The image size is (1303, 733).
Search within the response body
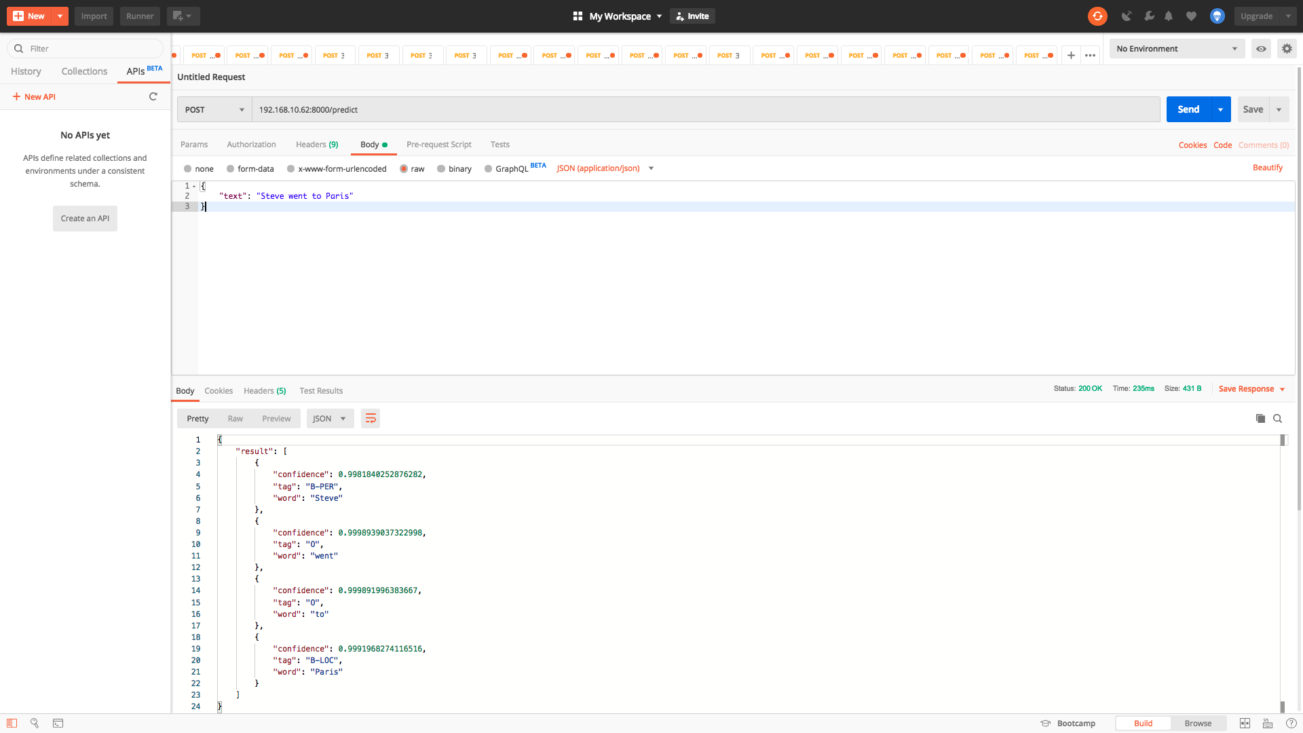1278,419
